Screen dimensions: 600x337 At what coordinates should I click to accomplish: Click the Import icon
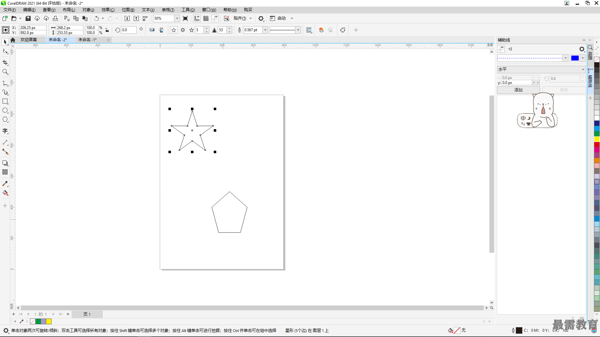tap(127, 18)
